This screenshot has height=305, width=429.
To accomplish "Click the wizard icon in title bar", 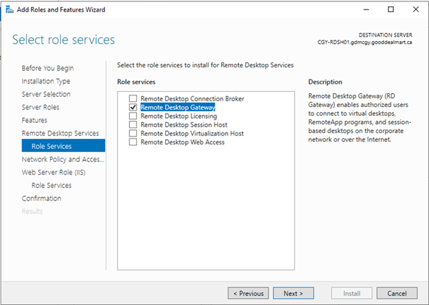I will (10, 10).
